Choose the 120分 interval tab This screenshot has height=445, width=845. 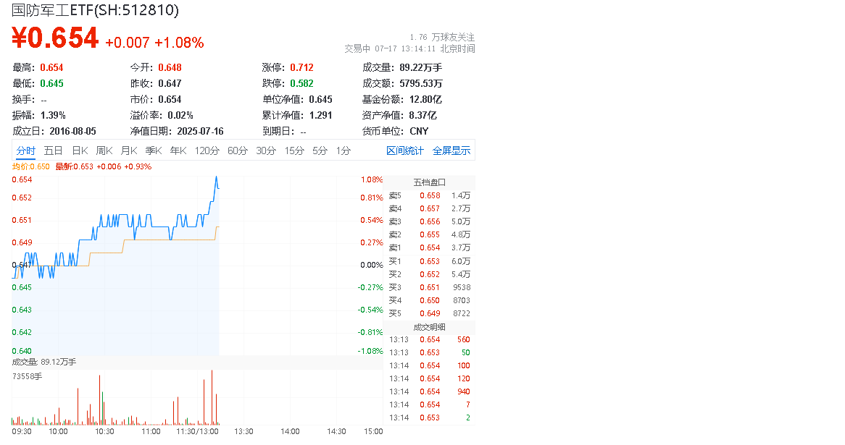207,151
